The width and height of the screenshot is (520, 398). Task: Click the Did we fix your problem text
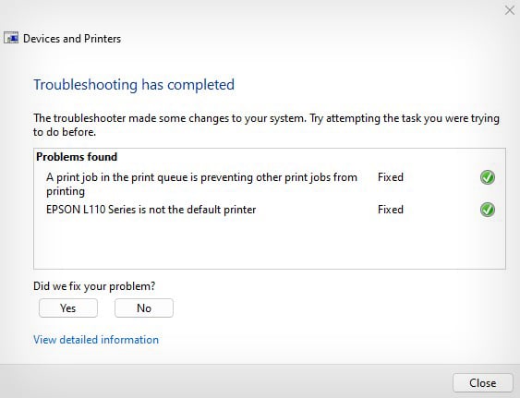pos(94,286)
